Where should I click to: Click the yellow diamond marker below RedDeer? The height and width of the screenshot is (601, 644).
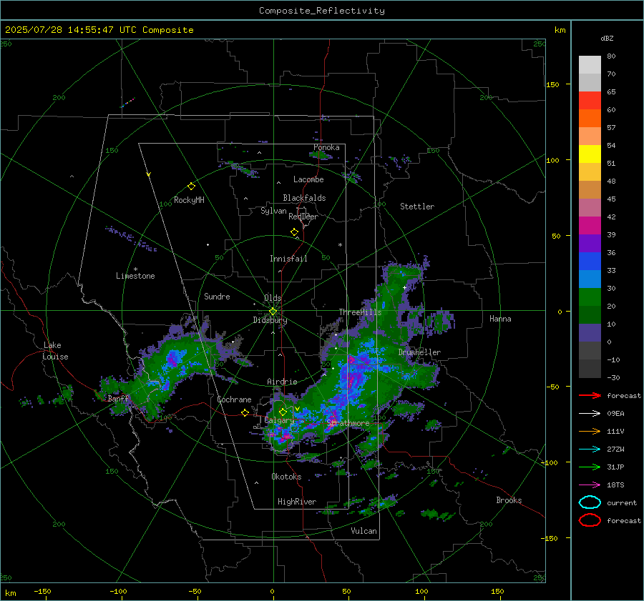click(x=295, y=232)
